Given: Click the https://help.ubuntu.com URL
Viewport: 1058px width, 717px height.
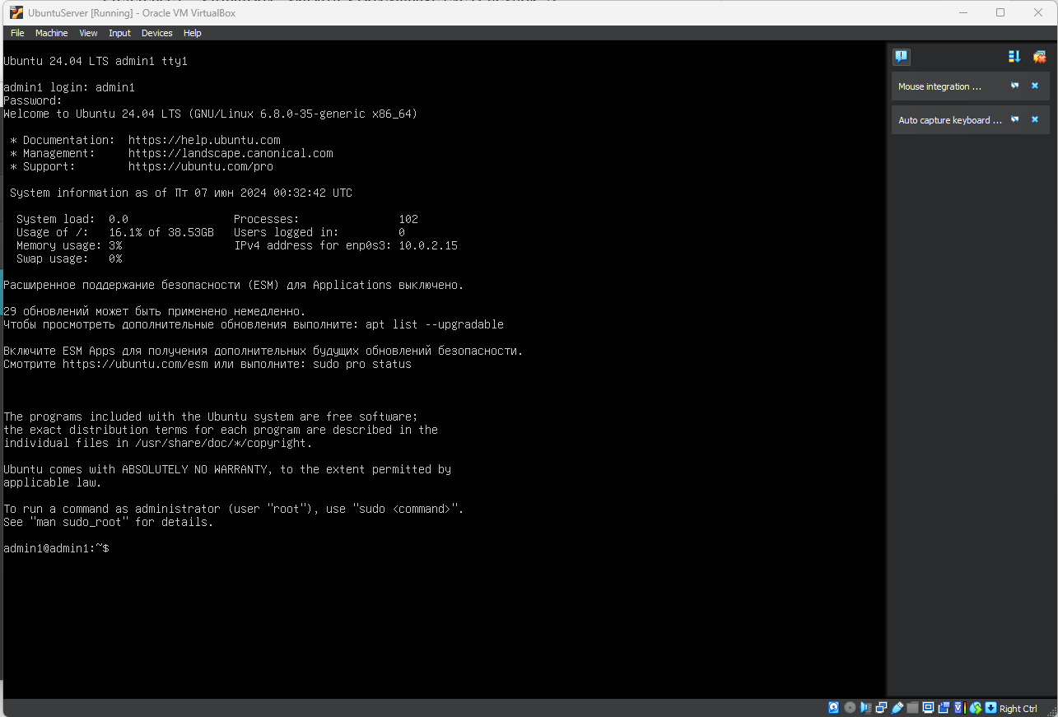Looking at the screenshot, I should click(x=204, y=140).
